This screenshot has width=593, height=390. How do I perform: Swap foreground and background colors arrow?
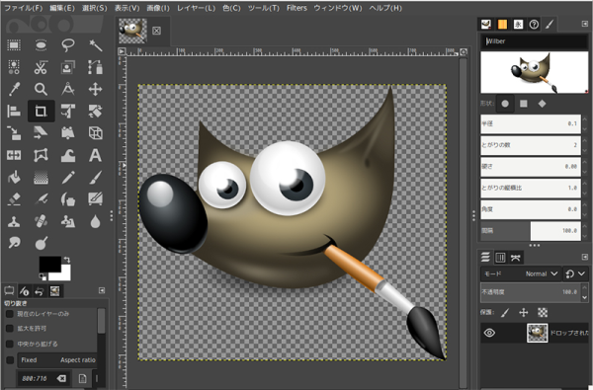67,260
